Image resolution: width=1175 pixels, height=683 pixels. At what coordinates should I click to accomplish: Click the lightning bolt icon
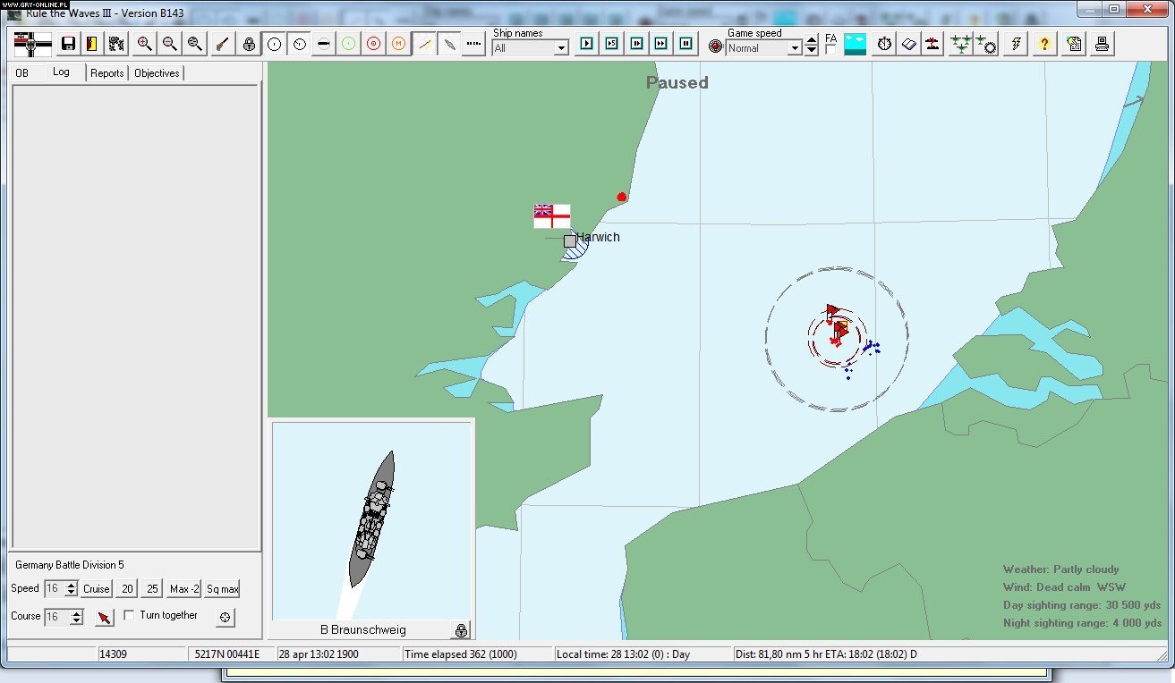point(1015,43)
